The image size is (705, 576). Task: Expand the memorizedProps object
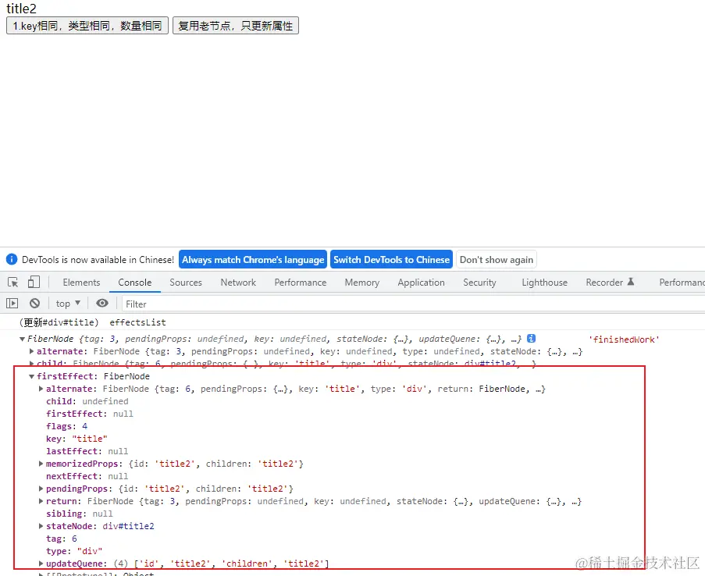pos(41,464)
